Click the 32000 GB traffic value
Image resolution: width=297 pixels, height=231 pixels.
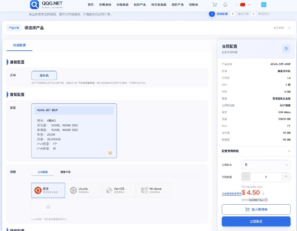[284, 119]
